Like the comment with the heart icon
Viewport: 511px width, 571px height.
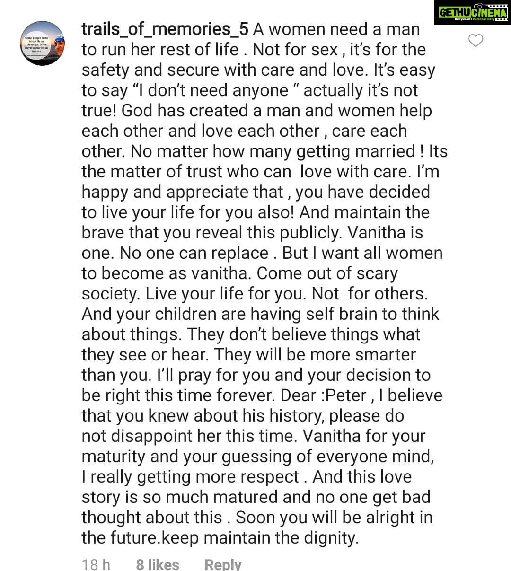(x=476, y=41)
